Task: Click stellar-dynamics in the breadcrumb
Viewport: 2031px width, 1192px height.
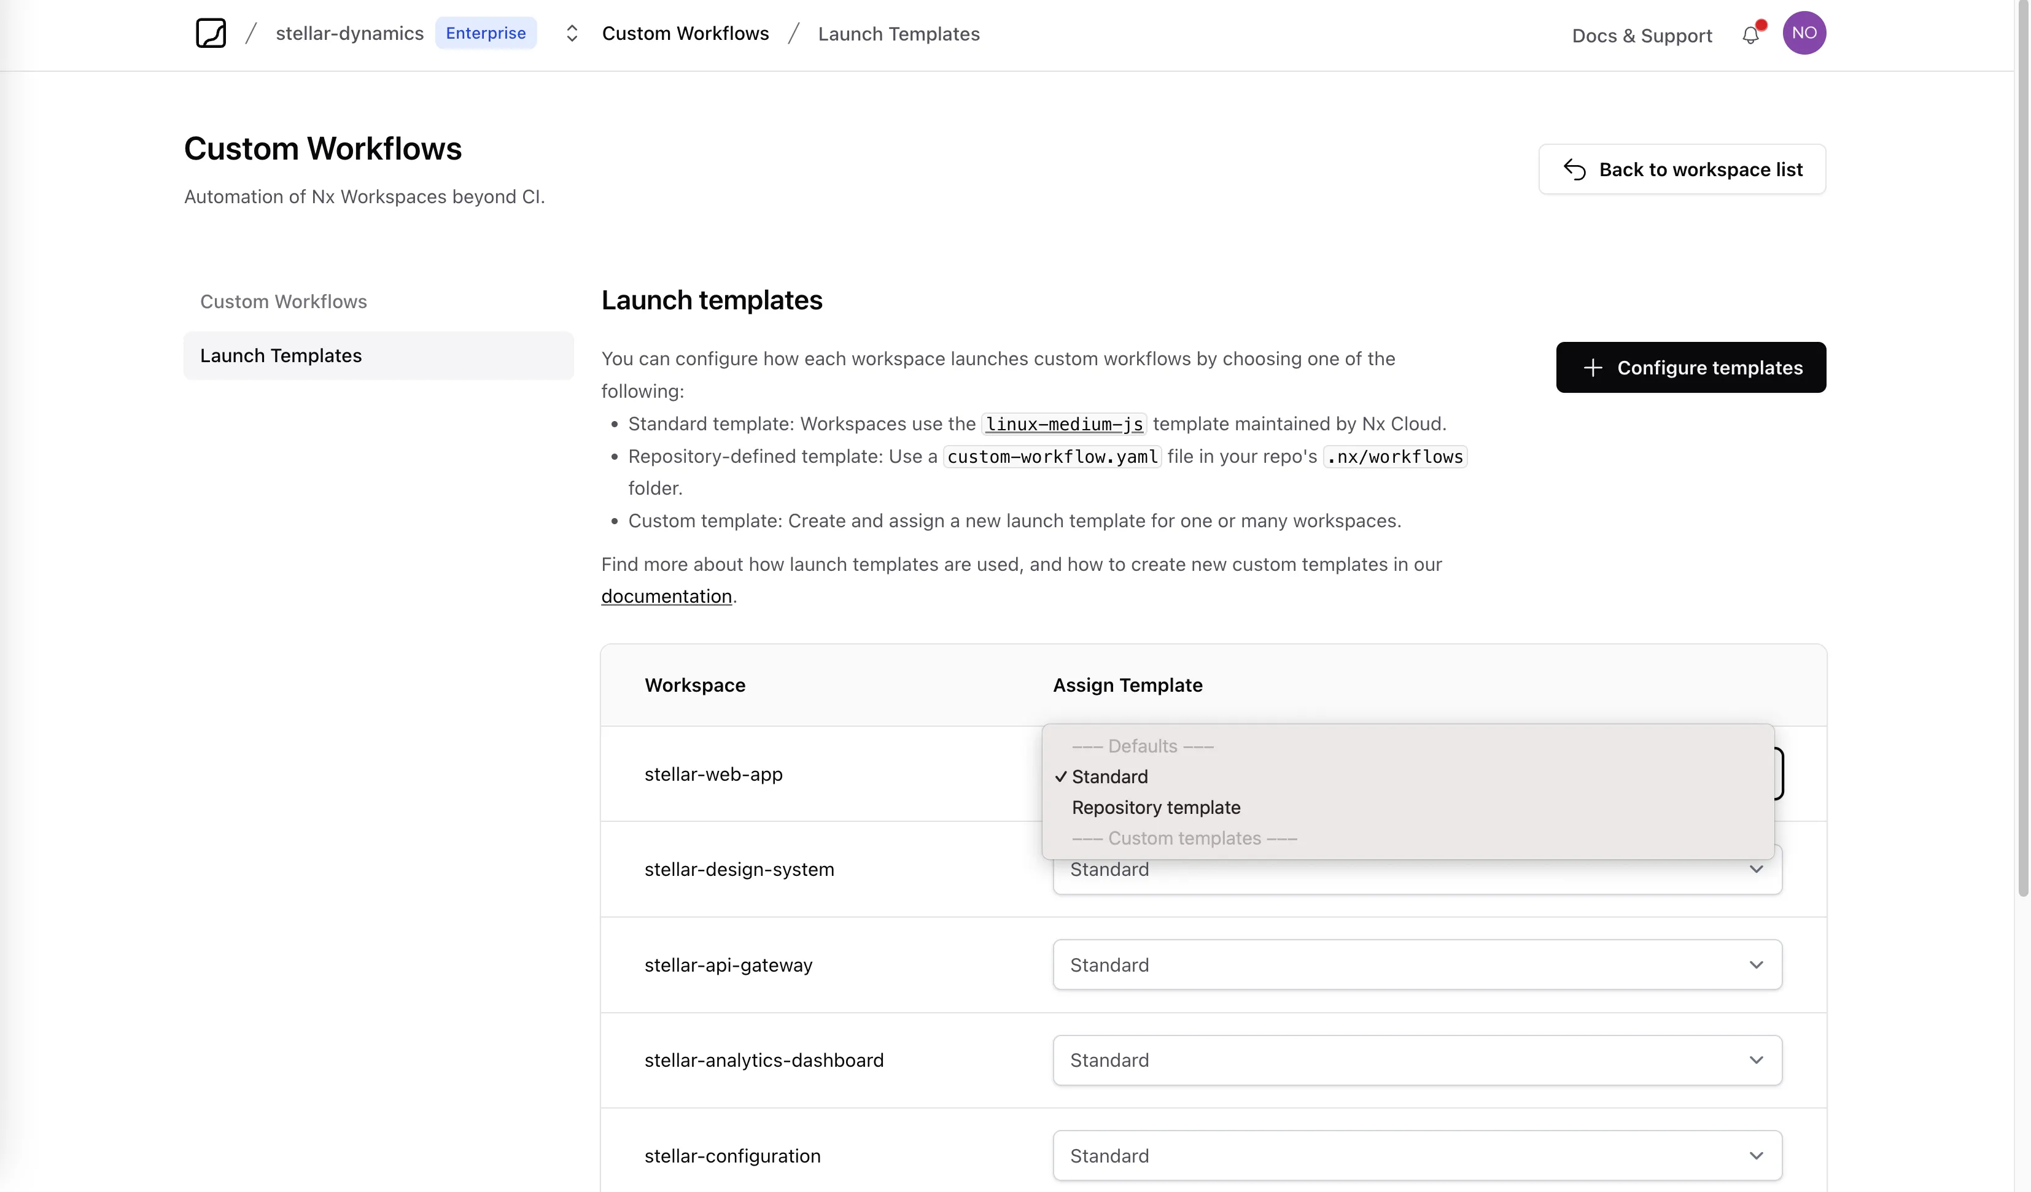Action: [349, 33]
